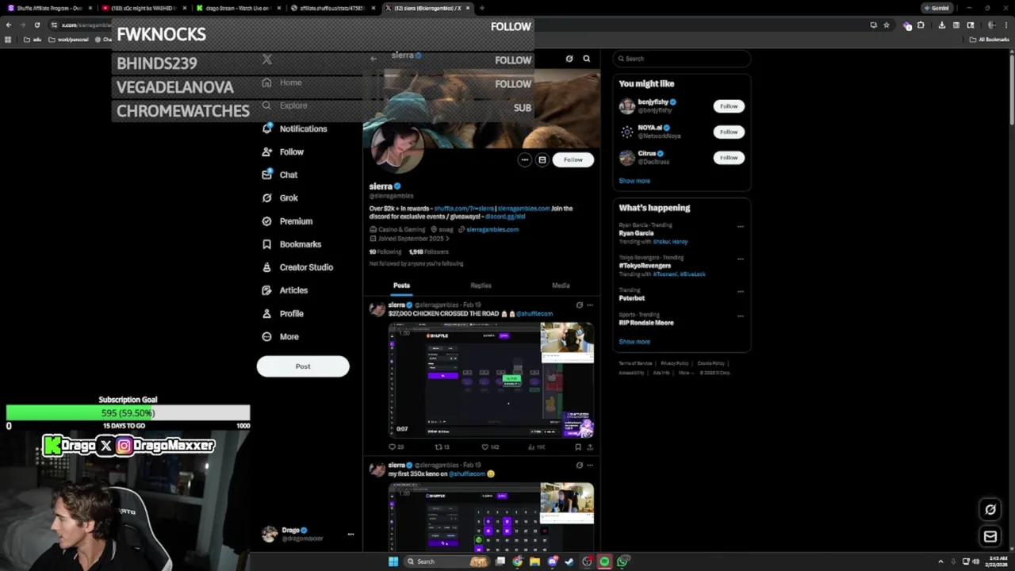
Task: Open sierra's profile picture
Action: click(x=396, y=148)
